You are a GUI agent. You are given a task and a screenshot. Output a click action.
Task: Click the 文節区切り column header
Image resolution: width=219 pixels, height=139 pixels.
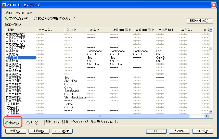coord(167,30)
